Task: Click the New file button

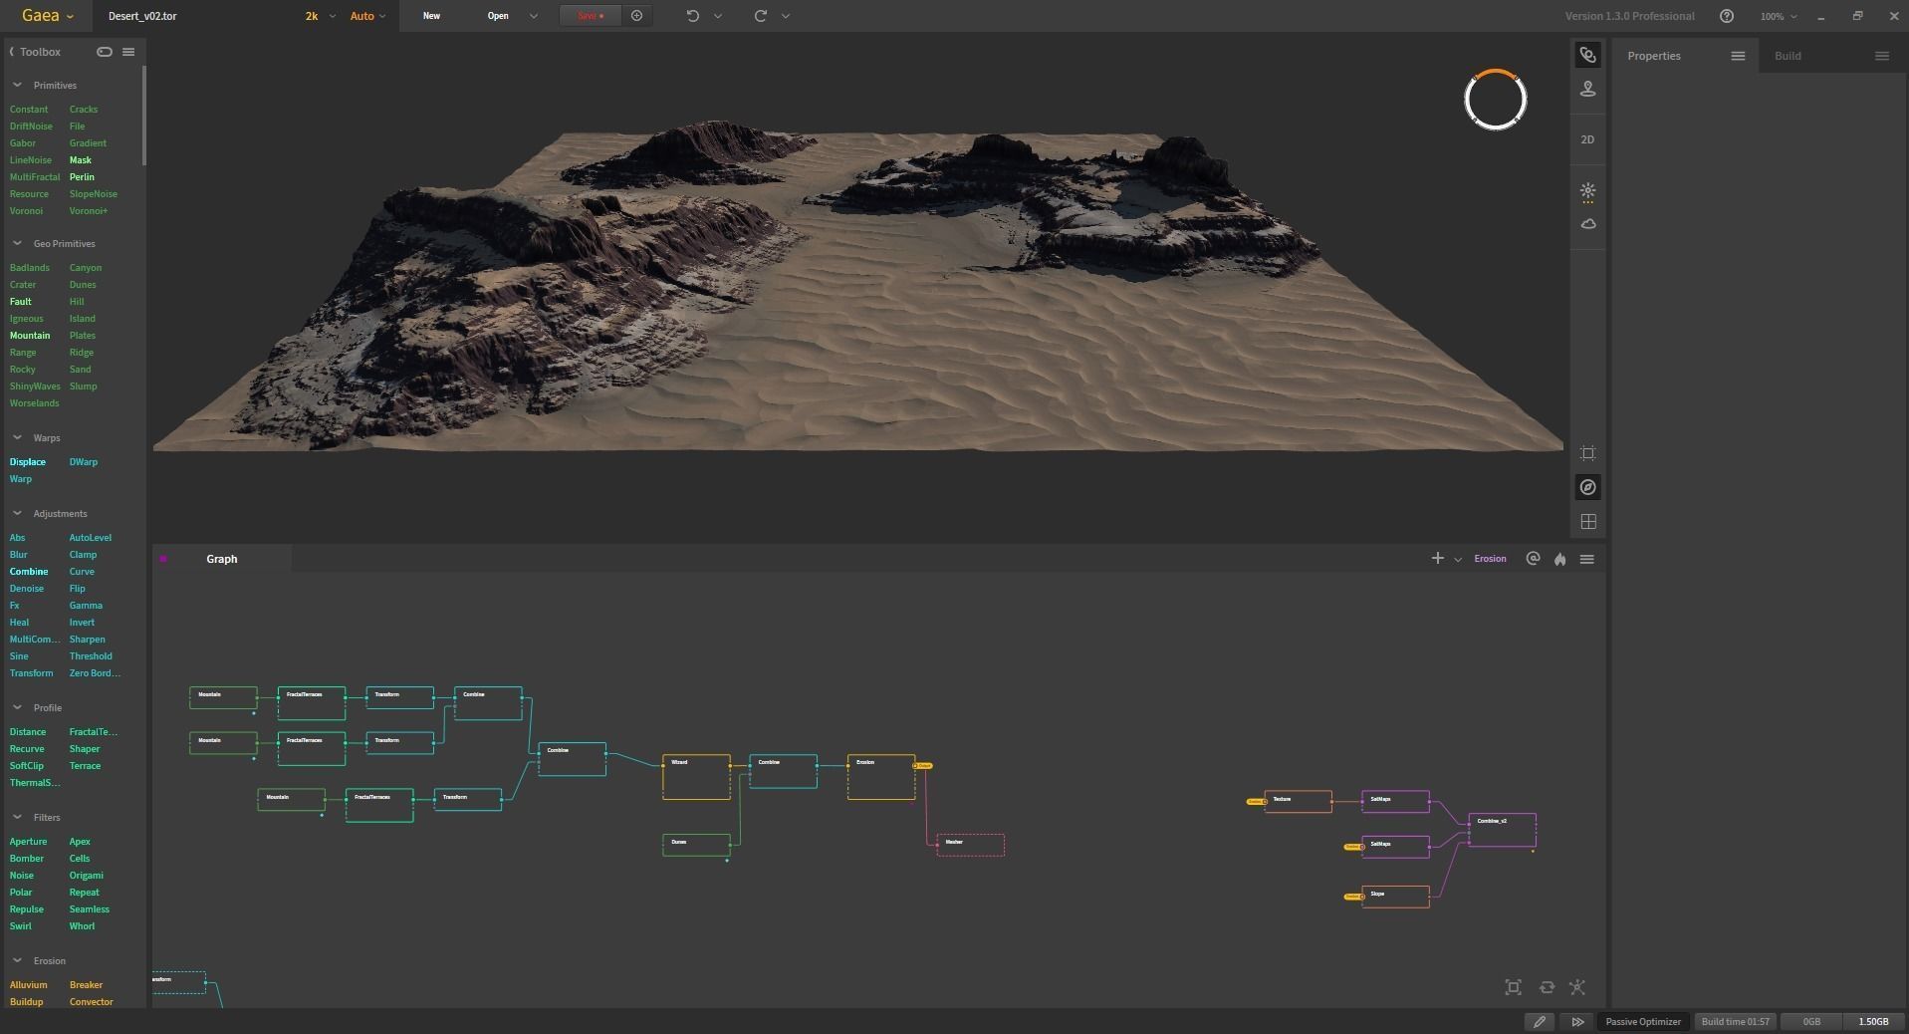Action: click(431, 16)
